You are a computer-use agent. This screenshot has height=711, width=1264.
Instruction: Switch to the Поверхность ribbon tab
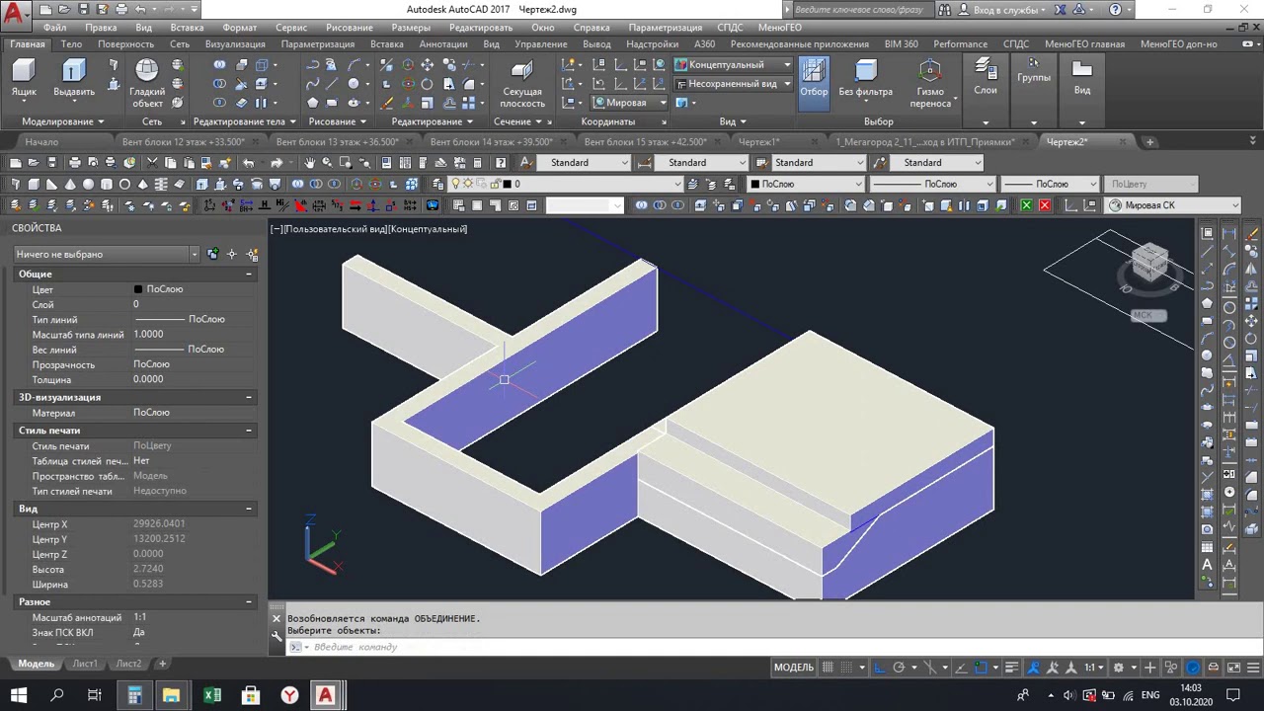[125, 44]
